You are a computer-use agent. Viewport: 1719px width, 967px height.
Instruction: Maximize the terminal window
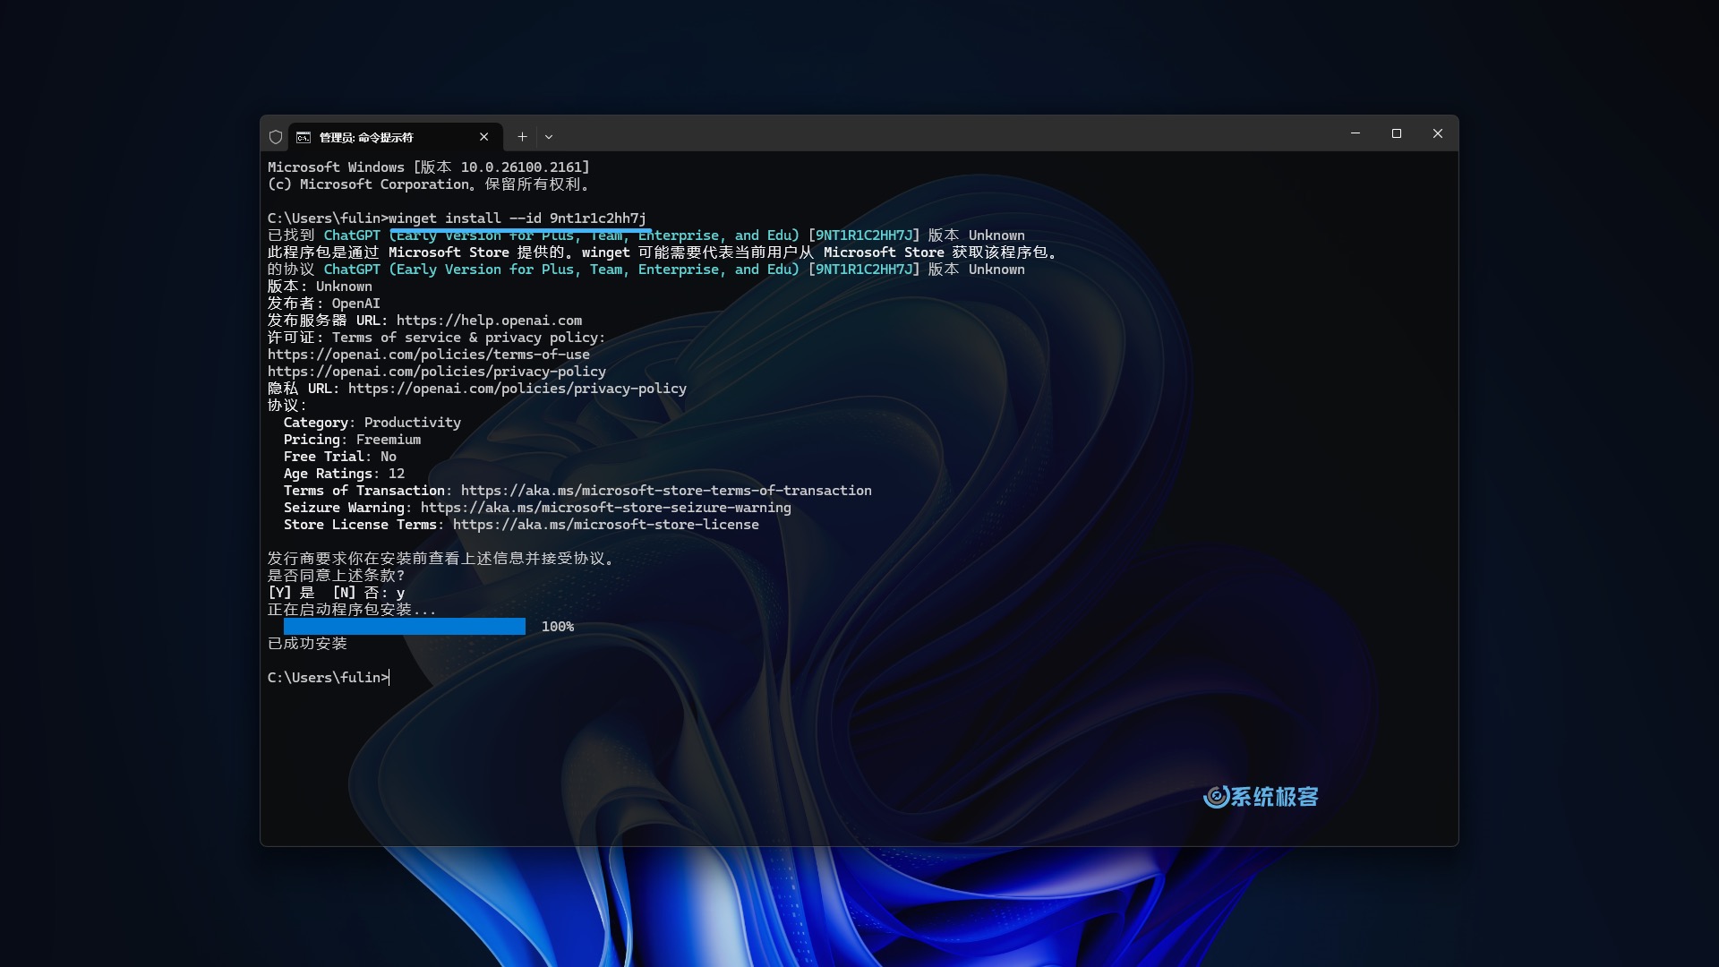pos(1397,133)
